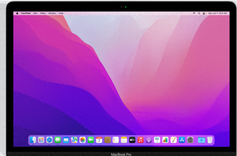237x156 pixels.
Task: Open the FaceTime menu in menu bar
Action: point(26,13)
